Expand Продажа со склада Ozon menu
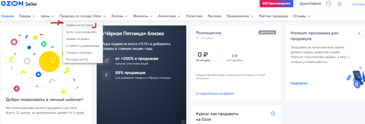 (x=82, y=16)
